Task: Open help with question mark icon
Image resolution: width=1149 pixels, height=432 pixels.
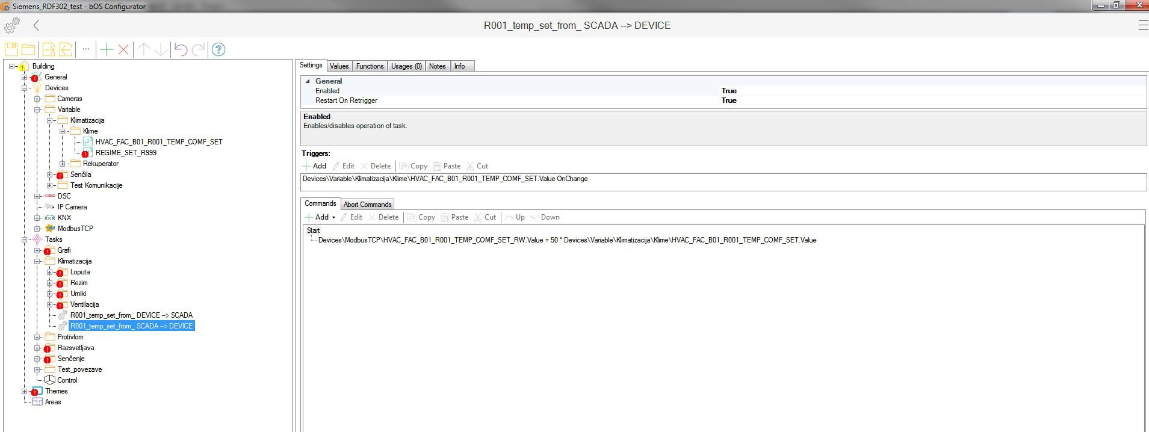Action: pyautogui.click(x=218, y=49)
